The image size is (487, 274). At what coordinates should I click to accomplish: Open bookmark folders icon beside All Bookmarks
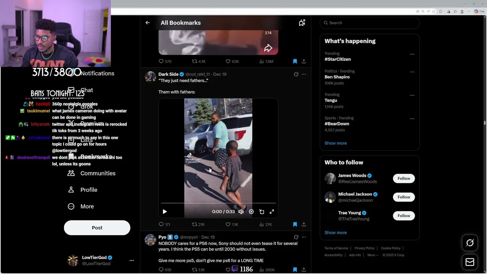(x=302, y=23)
